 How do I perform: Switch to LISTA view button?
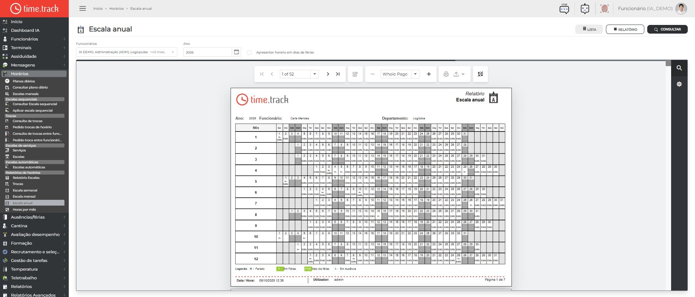[589, 29]
